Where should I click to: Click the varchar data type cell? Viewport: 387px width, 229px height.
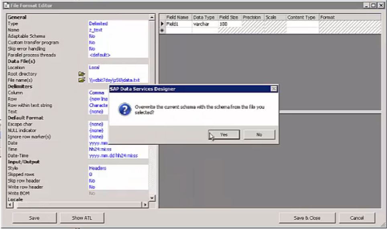[x=205, y=24]
